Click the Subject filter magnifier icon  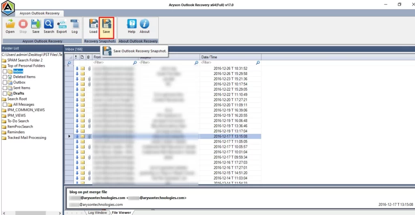tap(196, 63)
